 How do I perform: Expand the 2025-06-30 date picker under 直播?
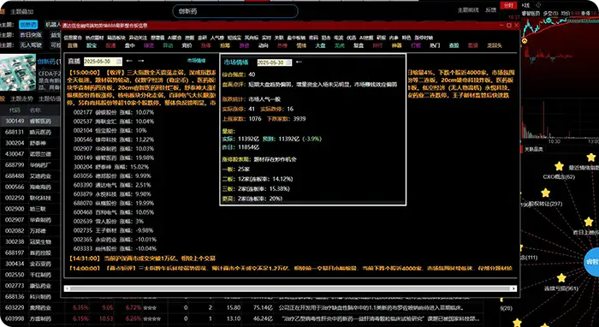click(x=104, y=61)
